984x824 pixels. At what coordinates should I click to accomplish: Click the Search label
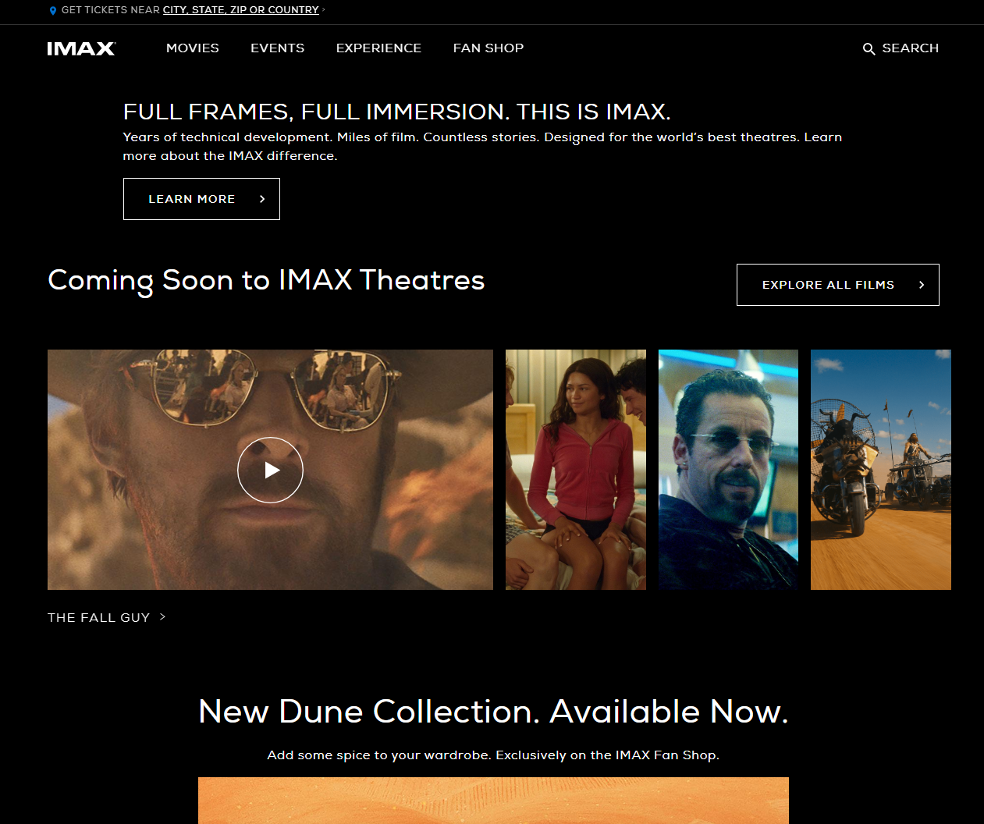(911, 48)
